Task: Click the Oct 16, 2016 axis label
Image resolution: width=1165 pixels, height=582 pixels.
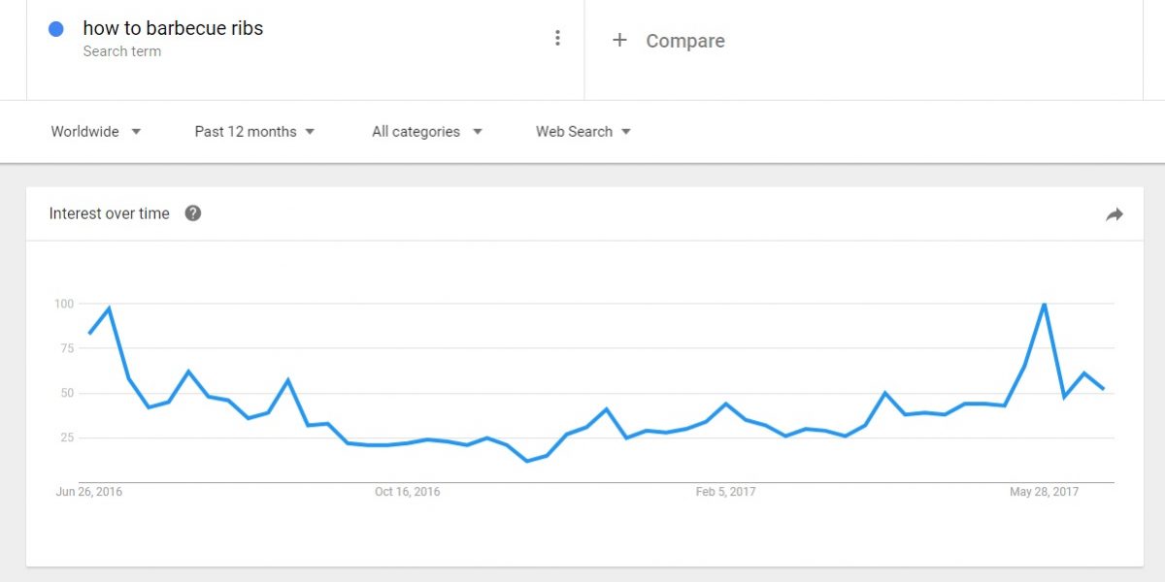Action: [x=408, y=492]
